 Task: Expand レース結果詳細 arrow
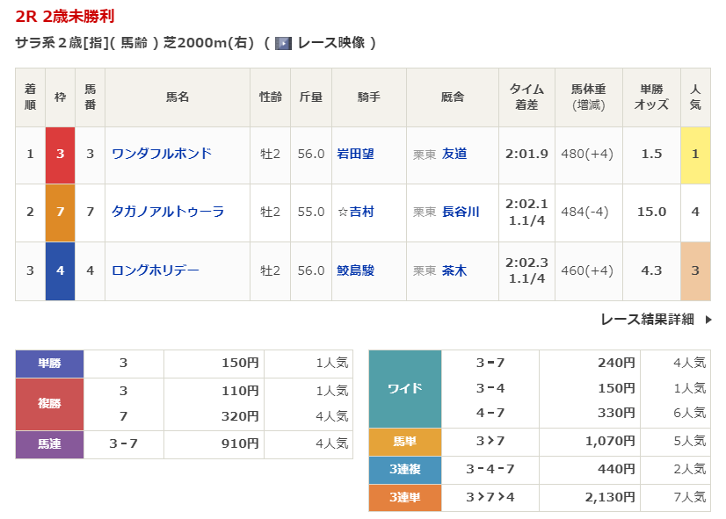(x=708, y=320)
